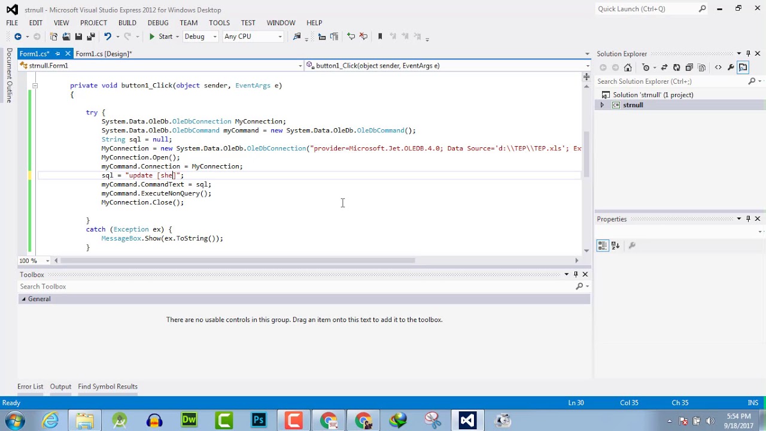Click the decrease indent toolbar icon

pos(322,37)
